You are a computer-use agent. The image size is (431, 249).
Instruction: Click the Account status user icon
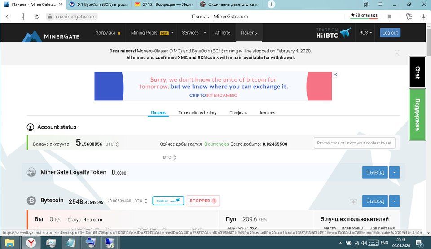(30, 127)
